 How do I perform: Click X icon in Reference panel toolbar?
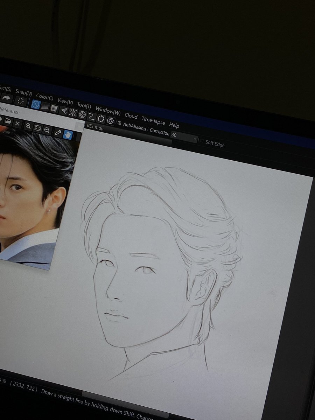click(17, 124)
